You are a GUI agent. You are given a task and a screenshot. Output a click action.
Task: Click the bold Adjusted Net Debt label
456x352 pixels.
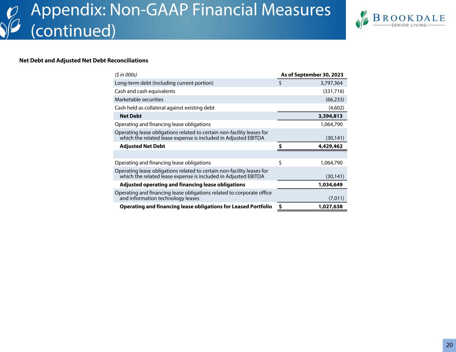142,146
